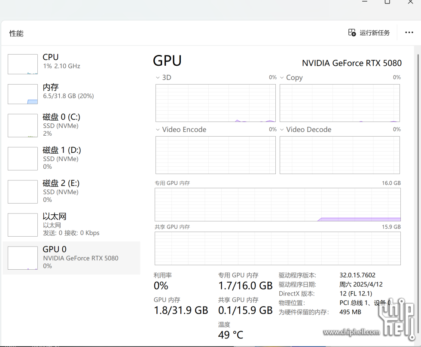Expand the Video Decode graph dropdown

(282, 130)
